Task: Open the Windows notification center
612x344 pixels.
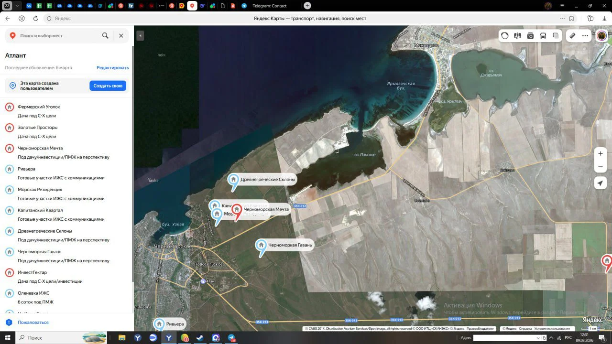Action: [x=602, y=338]
